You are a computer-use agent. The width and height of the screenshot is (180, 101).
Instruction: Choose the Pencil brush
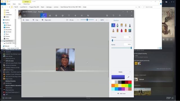(113, 31)
